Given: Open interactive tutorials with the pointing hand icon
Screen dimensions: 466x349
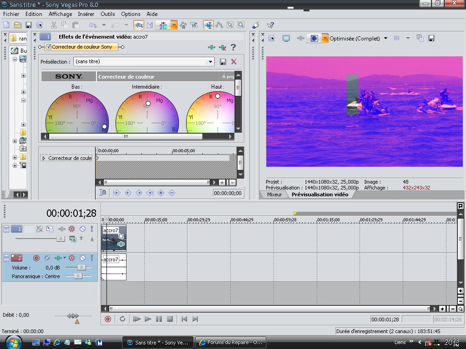Looking at the screenshot, I should 256,25.
